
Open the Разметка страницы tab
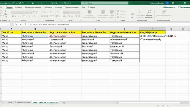[33, 7]
